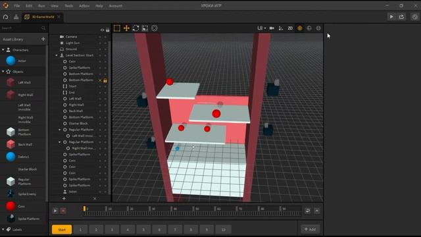This screenshot has width=421, height=237.
Task: Click the + Add scene button
Action: 310,229
